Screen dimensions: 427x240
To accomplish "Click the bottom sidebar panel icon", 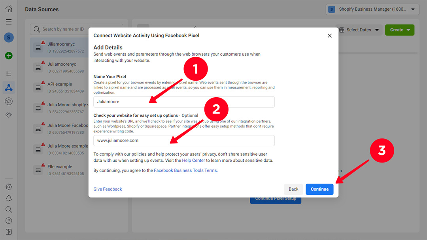I will [x=9, y=232].
